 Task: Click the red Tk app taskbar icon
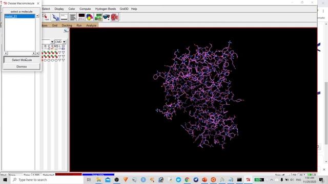coord(248,179)
